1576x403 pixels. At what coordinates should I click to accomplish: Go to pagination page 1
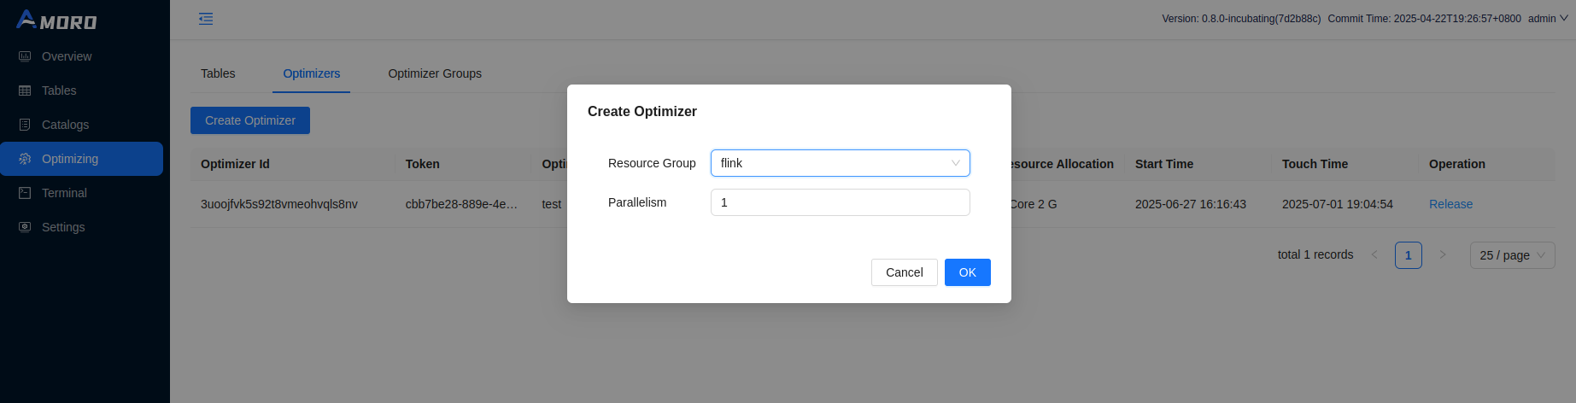point(1408,255)
